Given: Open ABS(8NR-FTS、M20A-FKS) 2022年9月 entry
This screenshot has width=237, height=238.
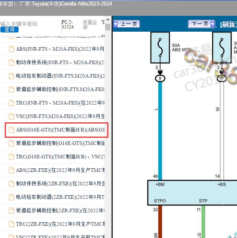Looking at the screenshot, I should [60, 49].
